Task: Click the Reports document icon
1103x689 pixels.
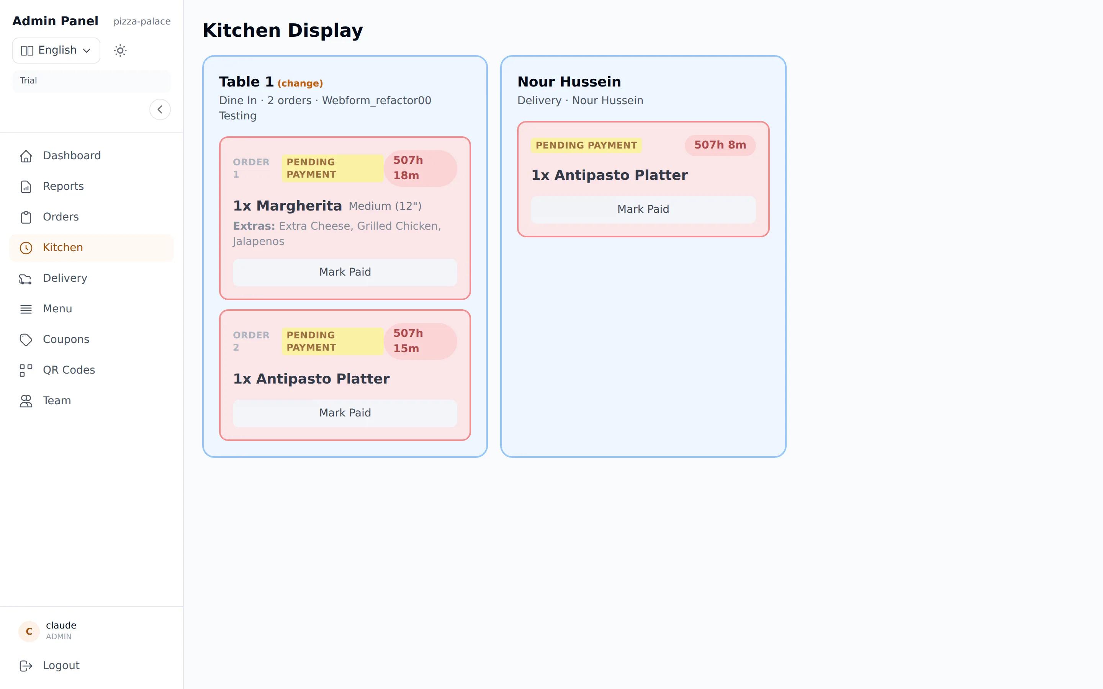Action: tap(26, 187)
